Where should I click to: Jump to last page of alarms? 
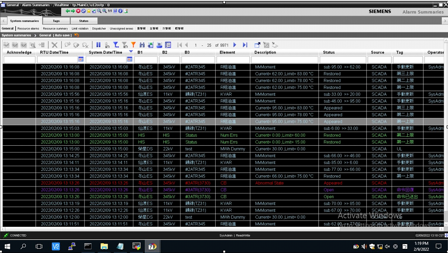[x=245, y=45]
